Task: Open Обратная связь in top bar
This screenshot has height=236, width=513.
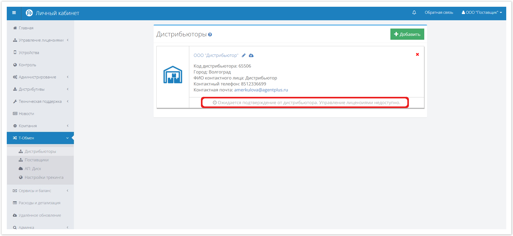Action: tap(439, 12)
